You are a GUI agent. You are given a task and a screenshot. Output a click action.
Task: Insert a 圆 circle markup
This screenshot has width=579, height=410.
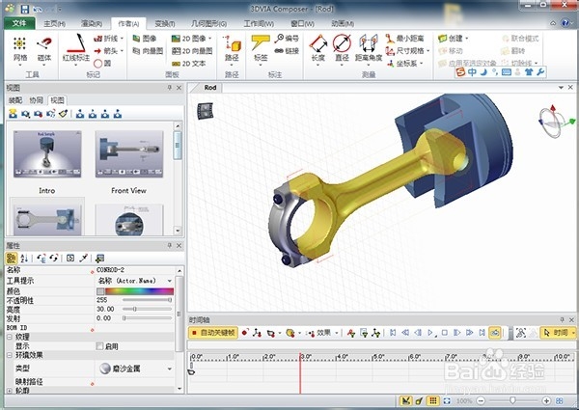(102, 64)
